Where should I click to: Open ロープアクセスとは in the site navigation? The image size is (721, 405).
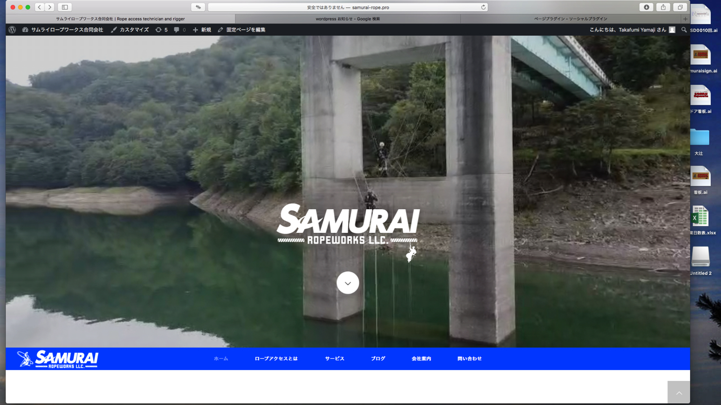276,358
